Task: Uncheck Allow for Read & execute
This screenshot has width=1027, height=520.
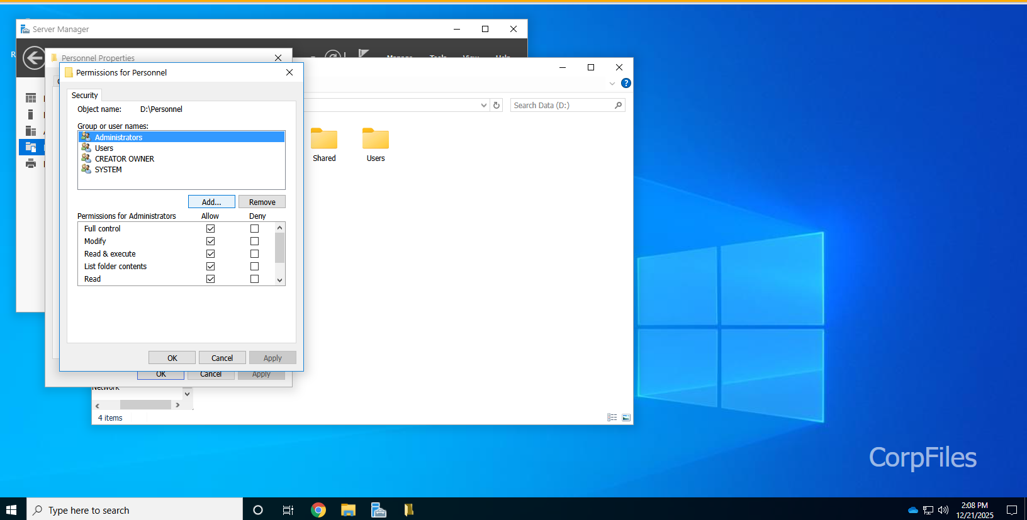Action: coord(211,254)
